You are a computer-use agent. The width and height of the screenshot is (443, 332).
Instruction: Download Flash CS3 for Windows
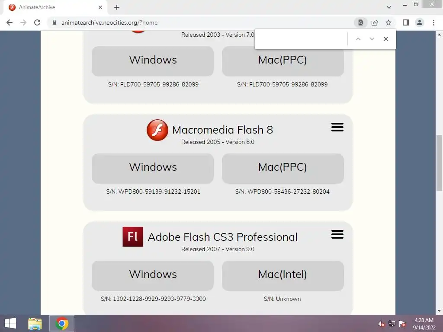(x=153, y=276)
